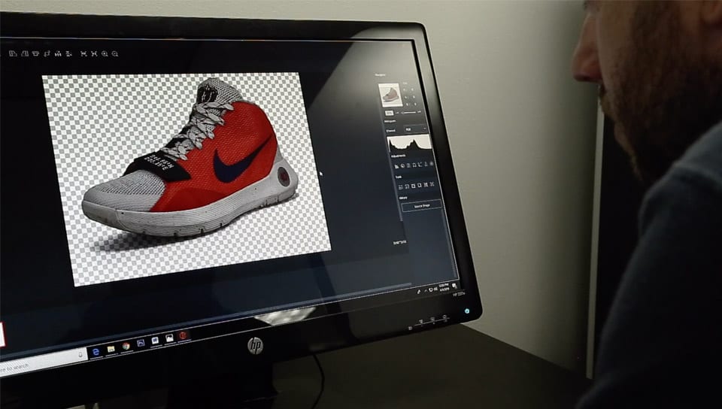Image resolution: width=722 pixels, height=409 pixels.
Task: Open File Explorer from the taskbar
Action: pos(111,349)
